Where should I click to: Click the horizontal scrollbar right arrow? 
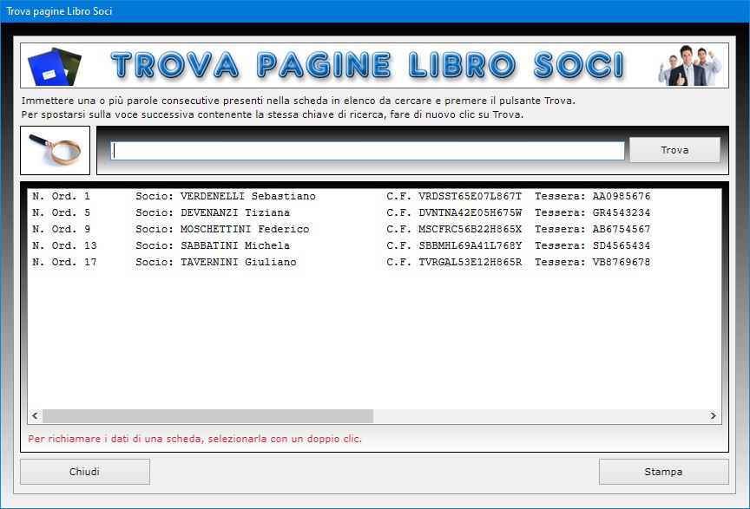[714, 416]
